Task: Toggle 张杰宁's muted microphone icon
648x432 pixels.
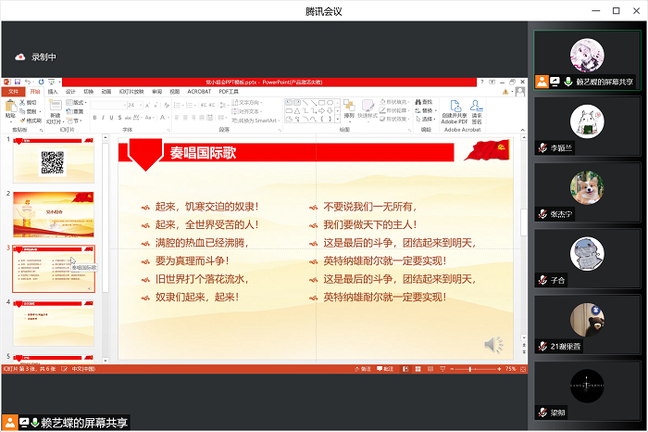Action: [543, 213]
